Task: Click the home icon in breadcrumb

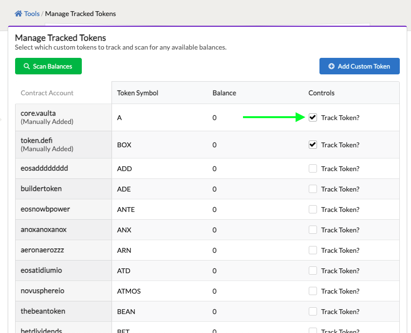Action: [18, 14]
